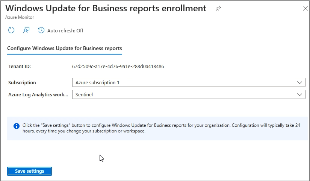Open Auto refresh settings clock icon
This screenshot has width=310, height=181.
point(41,30)
